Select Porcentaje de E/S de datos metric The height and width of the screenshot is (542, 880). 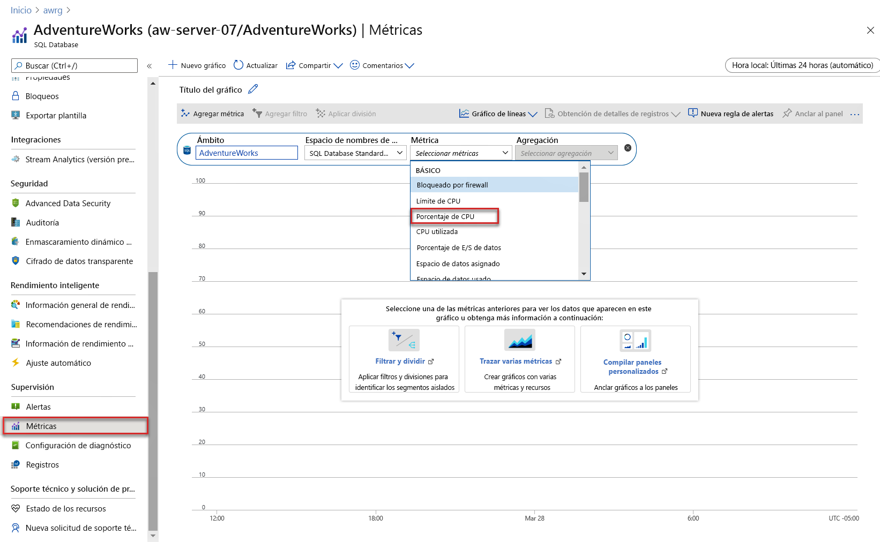494,247
